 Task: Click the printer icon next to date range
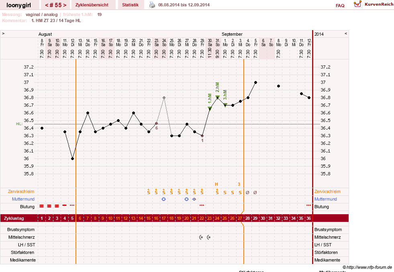click(x=152, y=5)
